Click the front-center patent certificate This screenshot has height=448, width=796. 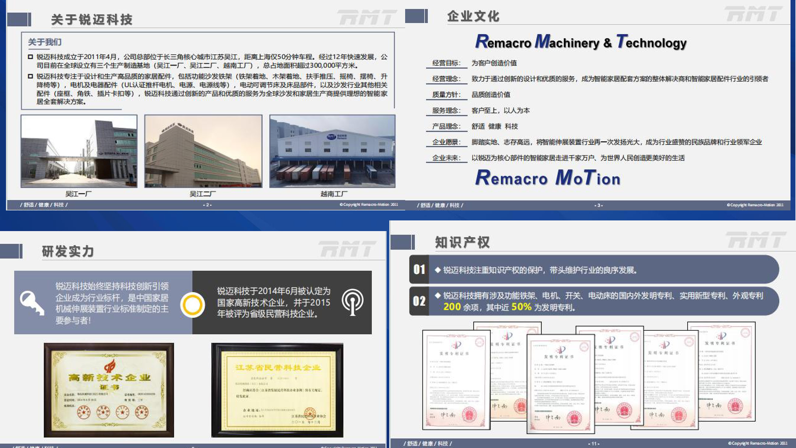click(561, 384)
